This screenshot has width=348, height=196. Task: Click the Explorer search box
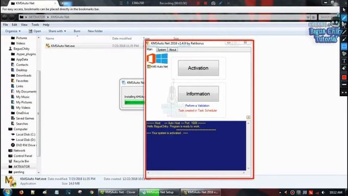click(328, 17)
